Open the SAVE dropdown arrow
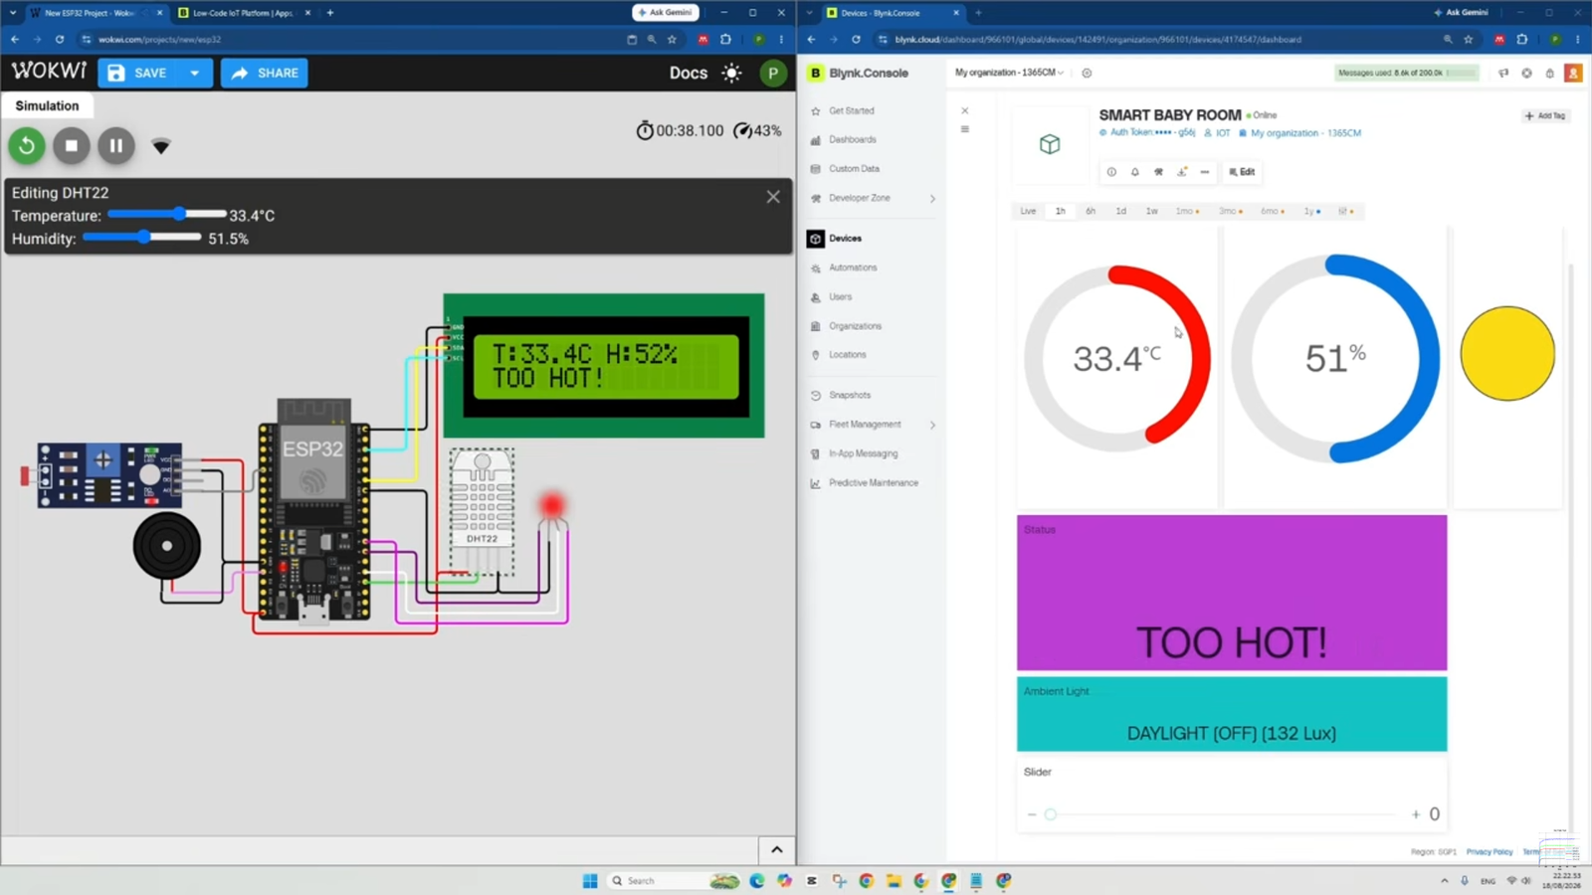The height and width of the screenshot is (895, 1592). [x=195, y=73]
